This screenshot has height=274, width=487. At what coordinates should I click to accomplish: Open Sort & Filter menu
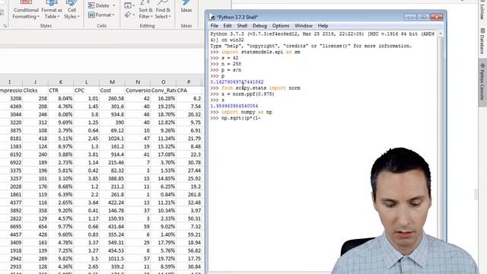pos(145,10)
